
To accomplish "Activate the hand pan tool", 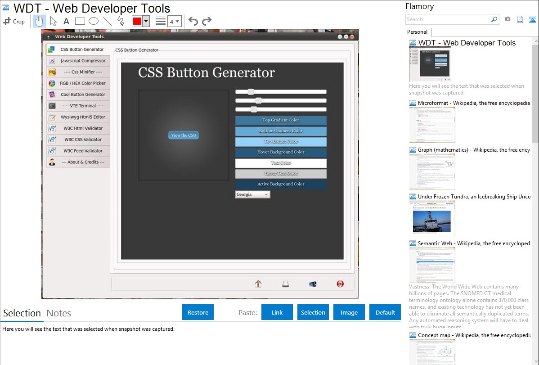I will [40, 21].
